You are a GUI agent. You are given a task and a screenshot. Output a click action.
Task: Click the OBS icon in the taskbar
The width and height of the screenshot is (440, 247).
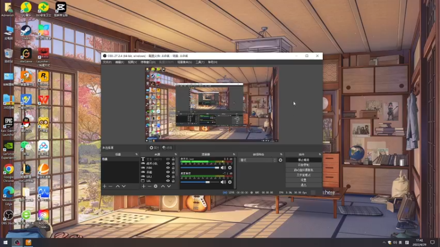click(x=17, y=242)
